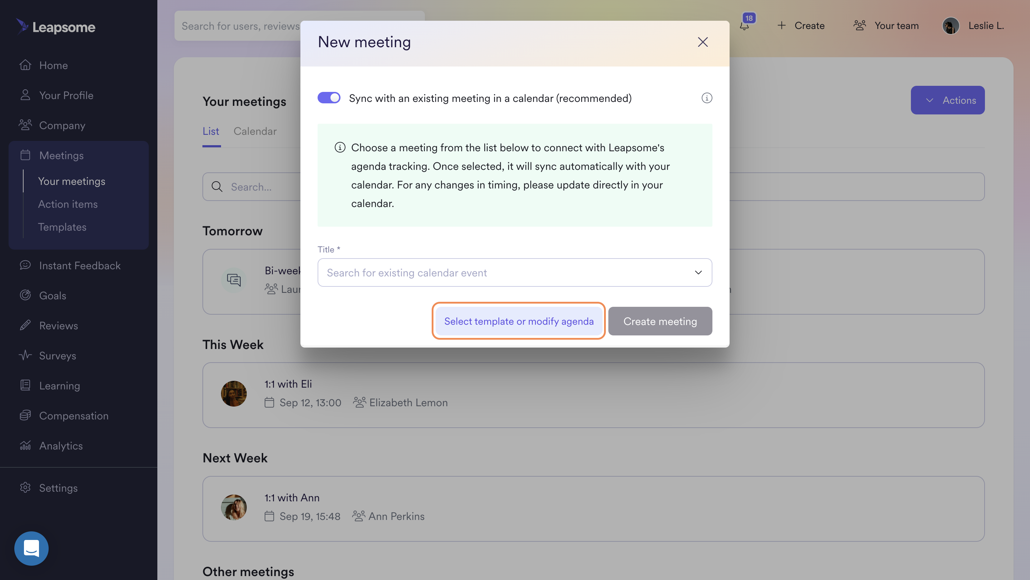Expand the Title calendar event dropdown

(x=515, y=272)
